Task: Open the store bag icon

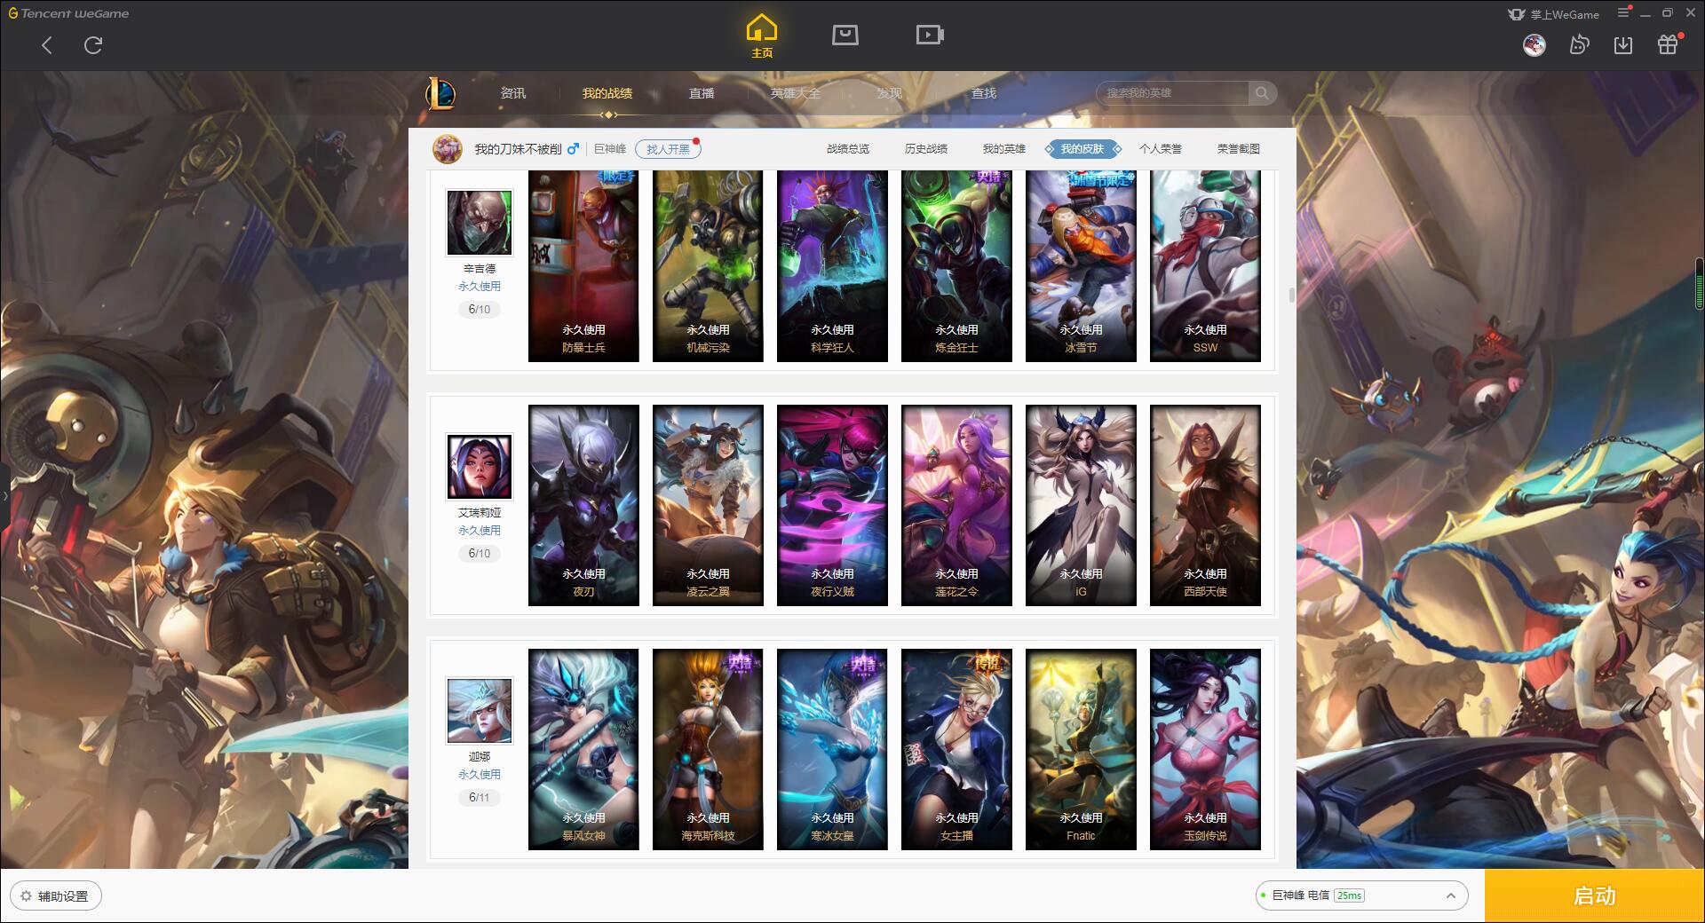Action: coord(845,35)
